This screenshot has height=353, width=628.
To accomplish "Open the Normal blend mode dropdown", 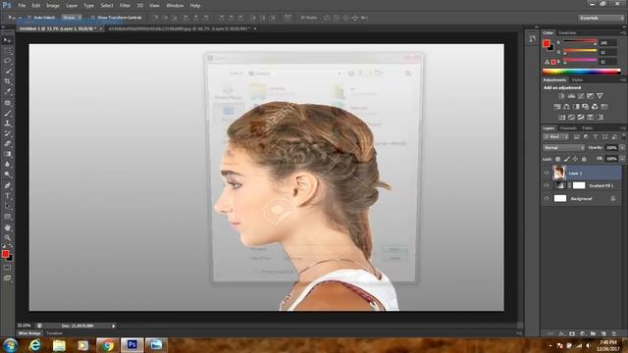I will click(x=563, y=148).
